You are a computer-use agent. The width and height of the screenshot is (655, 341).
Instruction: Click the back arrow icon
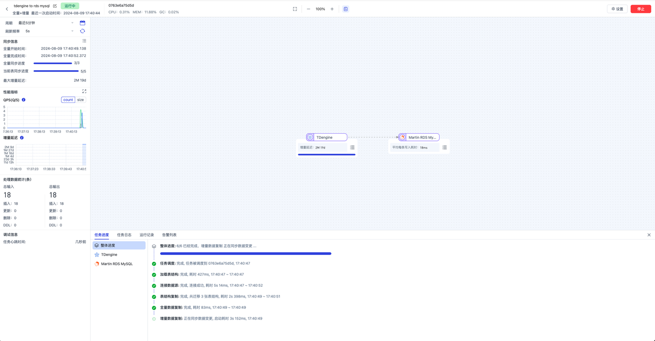click(x=7, y=9)
